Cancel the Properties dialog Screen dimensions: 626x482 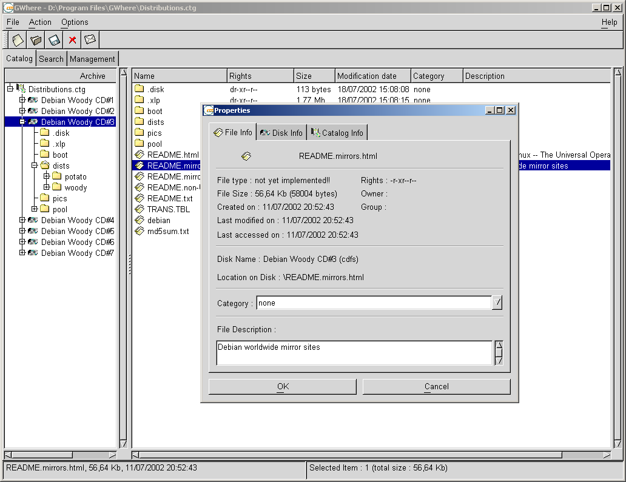coord(436,386)
